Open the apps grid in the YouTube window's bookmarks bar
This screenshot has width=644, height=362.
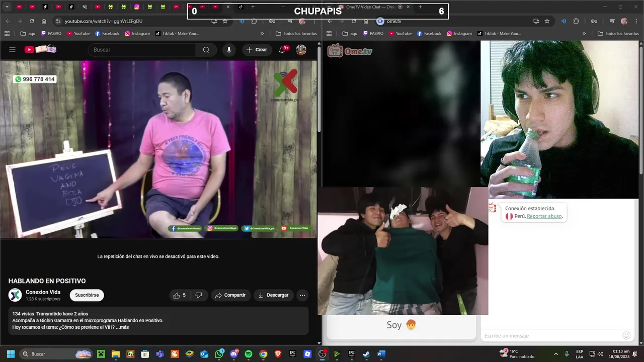point(7,34)
